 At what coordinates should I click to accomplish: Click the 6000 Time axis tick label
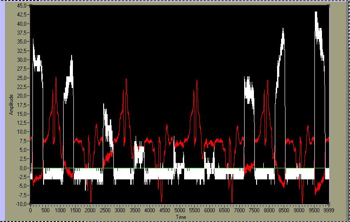point(209,210)
